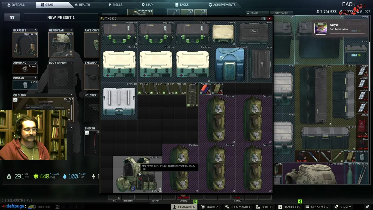Screen dimensions: 373x210
Task: Switch to the SKILLS tab
Action: pos(115,5)
